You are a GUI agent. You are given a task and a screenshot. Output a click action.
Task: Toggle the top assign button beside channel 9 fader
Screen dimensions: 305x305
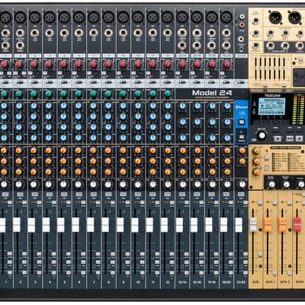[x=128, y=254]
